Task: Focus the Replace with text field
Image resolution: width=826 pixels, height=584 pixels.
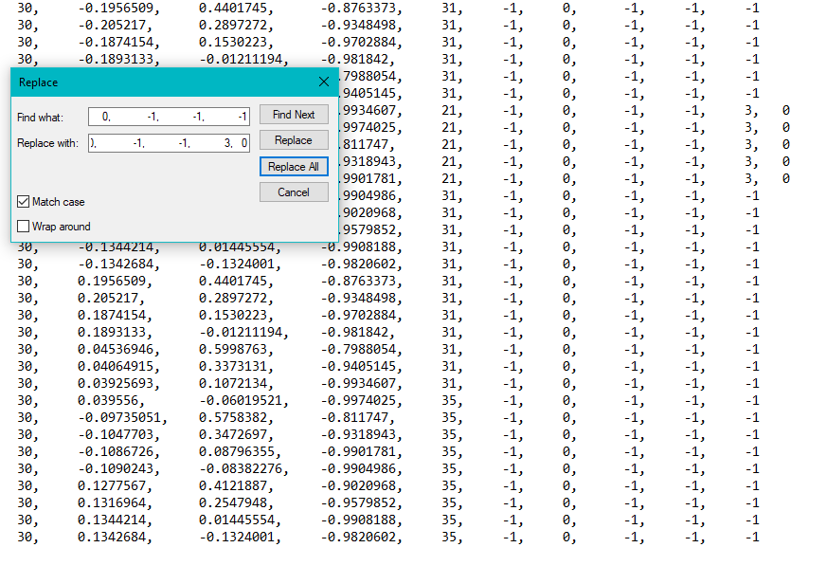Action: pyautogui.click(x=169, y=143)
